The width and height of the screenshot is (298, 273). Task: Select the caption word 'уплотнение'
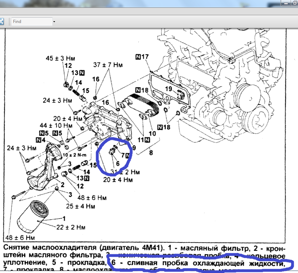[25, 263]
